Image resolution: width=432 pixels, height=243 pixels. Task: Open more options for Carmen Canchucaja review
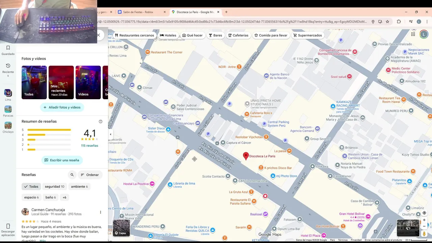(100, 212)
